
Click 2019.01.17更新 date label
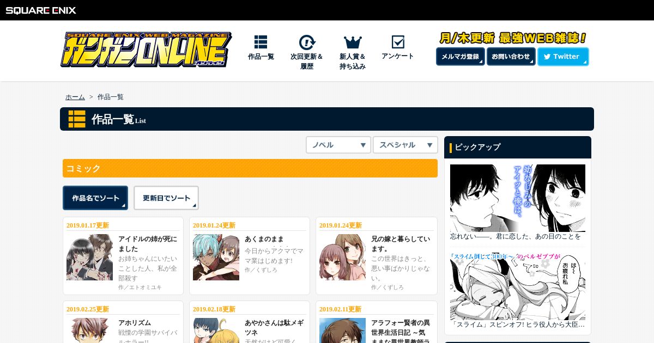88,225
